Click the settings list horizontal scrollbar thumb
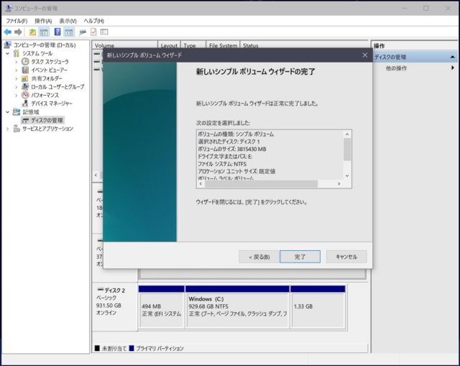 (261, 184)
